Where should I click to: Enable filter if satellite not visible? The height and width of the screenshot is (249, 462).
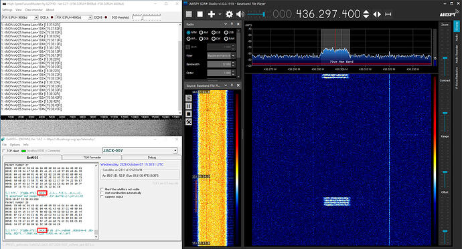[102, 190]
